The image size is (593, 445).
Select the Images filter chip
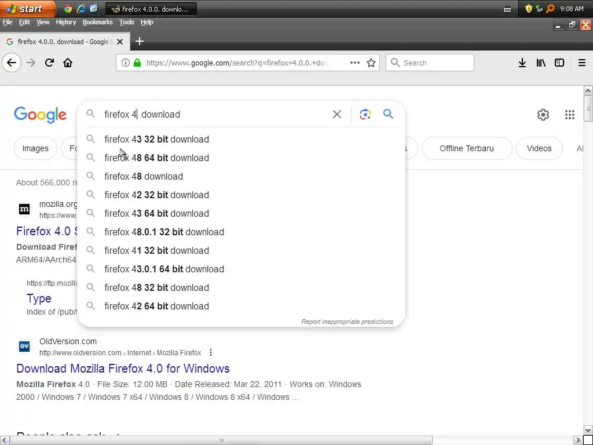(x=35, y=148)
